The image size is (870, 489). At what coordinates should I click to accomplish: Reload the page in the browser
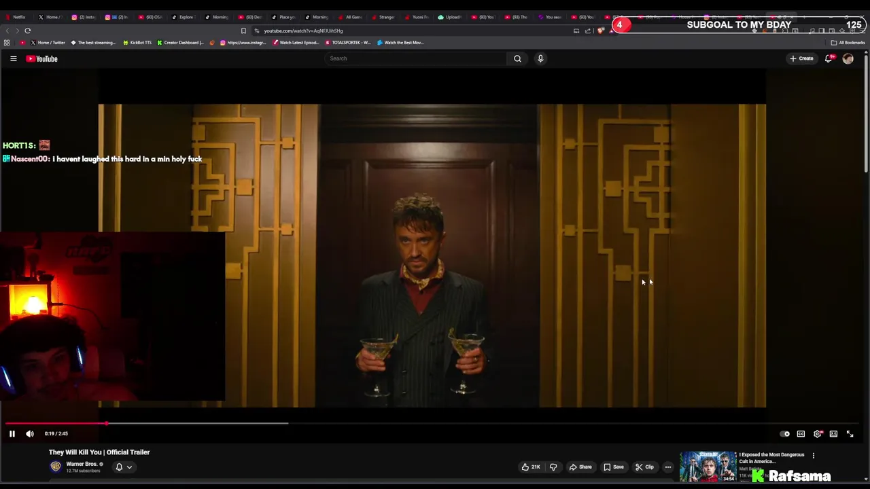(28, 31)
